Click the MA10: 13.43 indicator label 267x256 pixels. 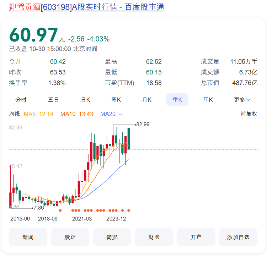(x=77, y=114)
